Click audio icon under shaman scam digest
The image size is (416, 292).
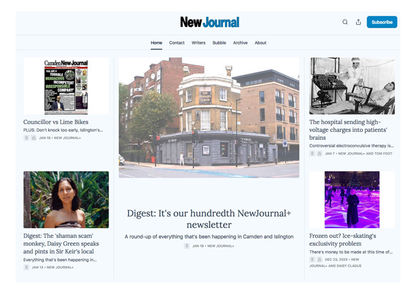[x=27, y=267]
